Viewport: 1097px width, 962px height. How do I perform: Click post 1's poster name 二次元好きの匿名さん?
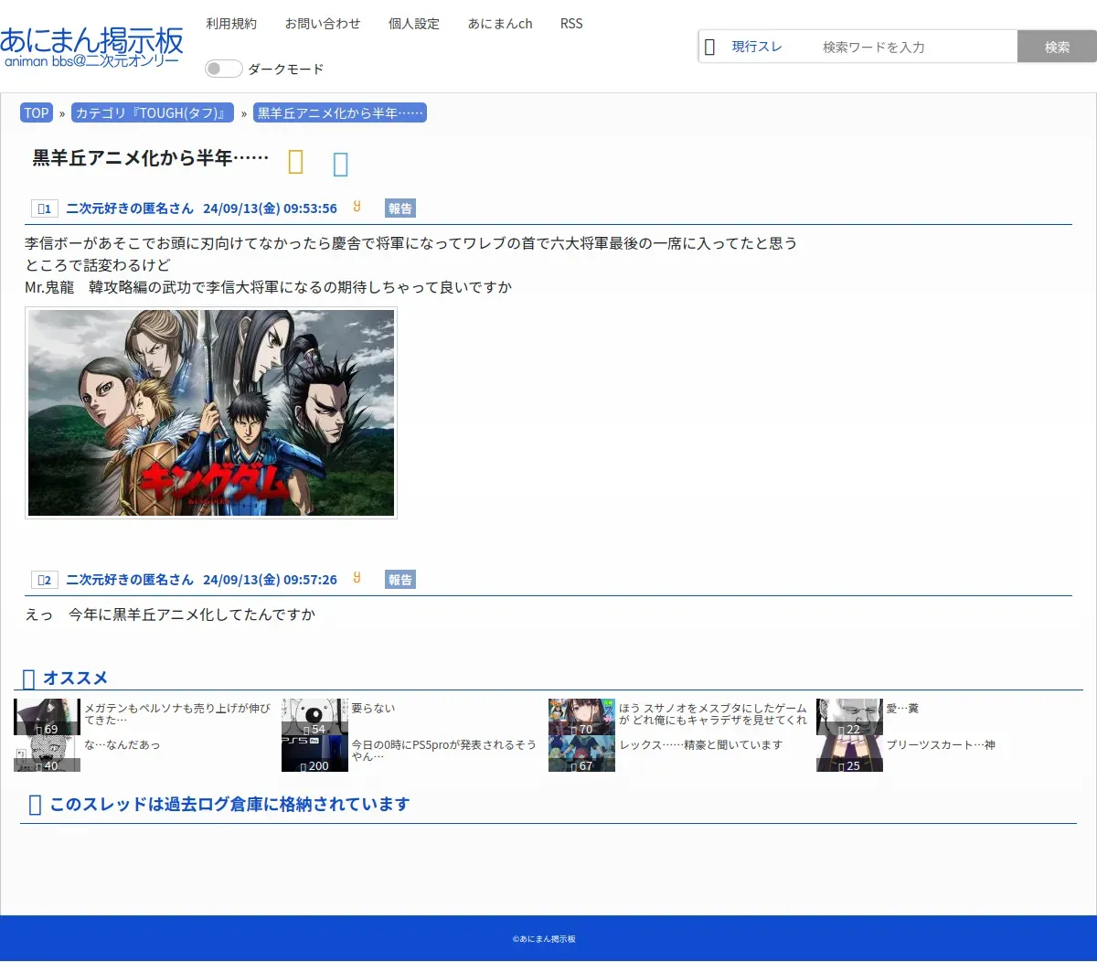coord(130,208)
